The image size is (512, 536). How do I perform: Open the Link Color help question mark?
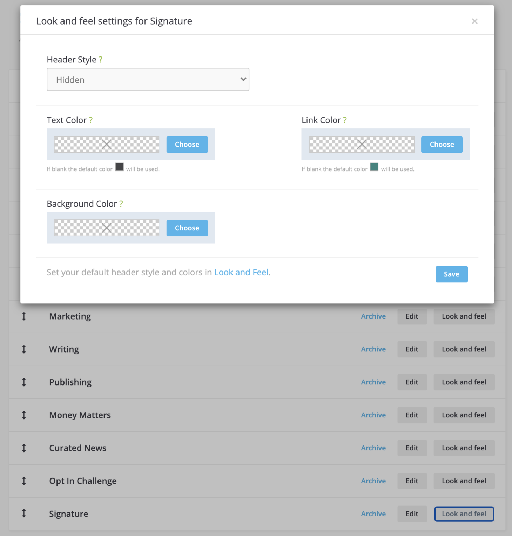coord(345,120)
